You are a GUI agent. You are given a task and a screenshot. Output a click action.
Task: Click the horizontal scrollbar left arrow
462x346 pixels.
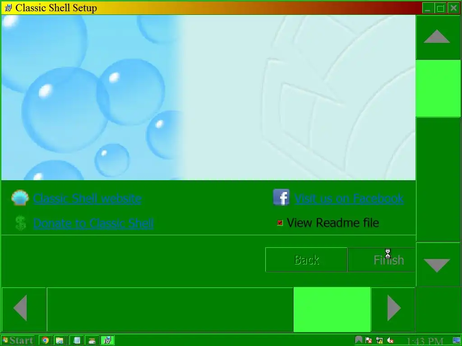(x=24, y=309)
